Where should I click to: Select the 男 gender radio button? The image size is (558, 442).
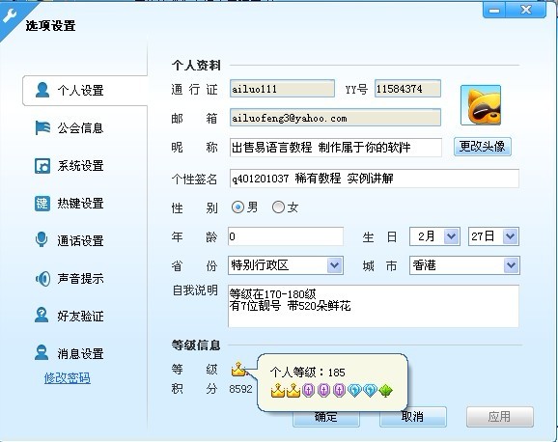pos(237,207)
